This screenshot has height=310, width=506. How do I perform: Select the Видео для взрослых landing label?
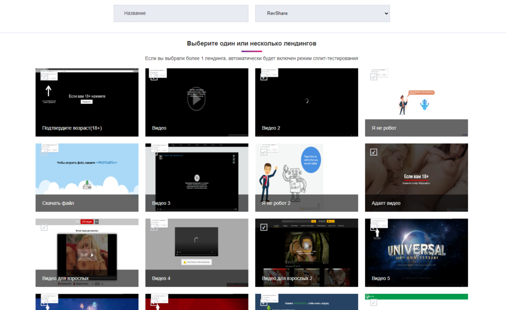coord(65,278)
